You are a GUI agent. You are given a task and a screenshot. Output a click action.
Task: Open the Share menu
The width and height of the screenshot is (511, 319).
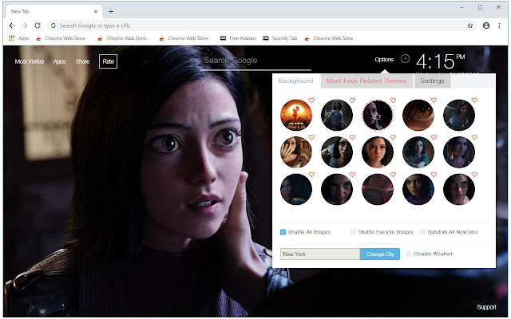(x=82, y=61)
